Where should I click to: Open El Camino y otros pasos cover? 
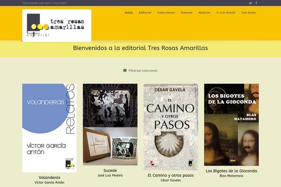click(x=170, y=127)
